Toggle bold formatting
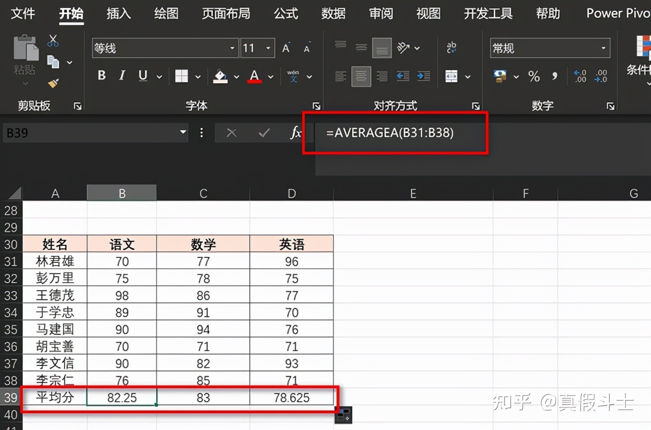Viewport: 651px width, 430px height. click(101, 75)
